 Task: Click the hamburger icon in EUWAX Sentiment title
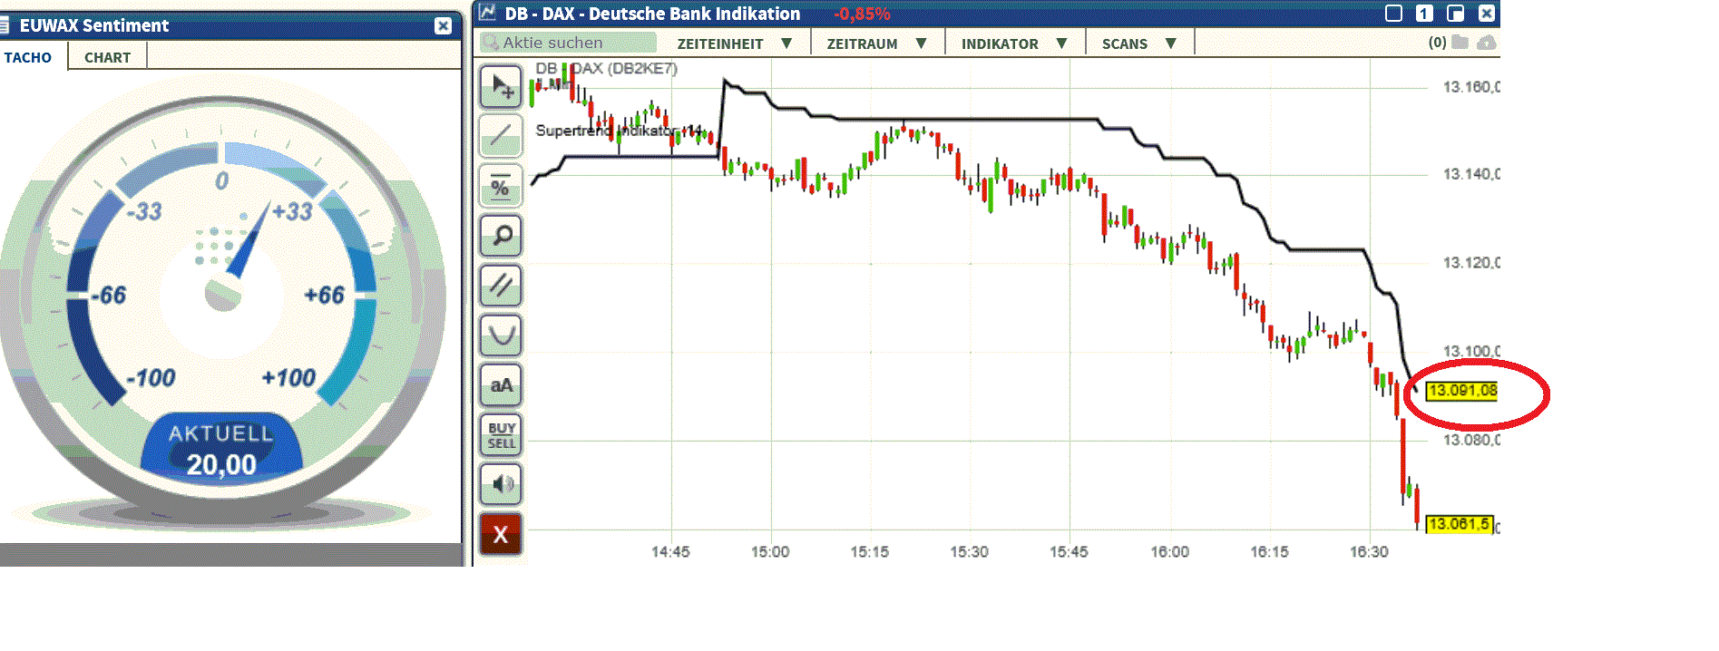5,25
